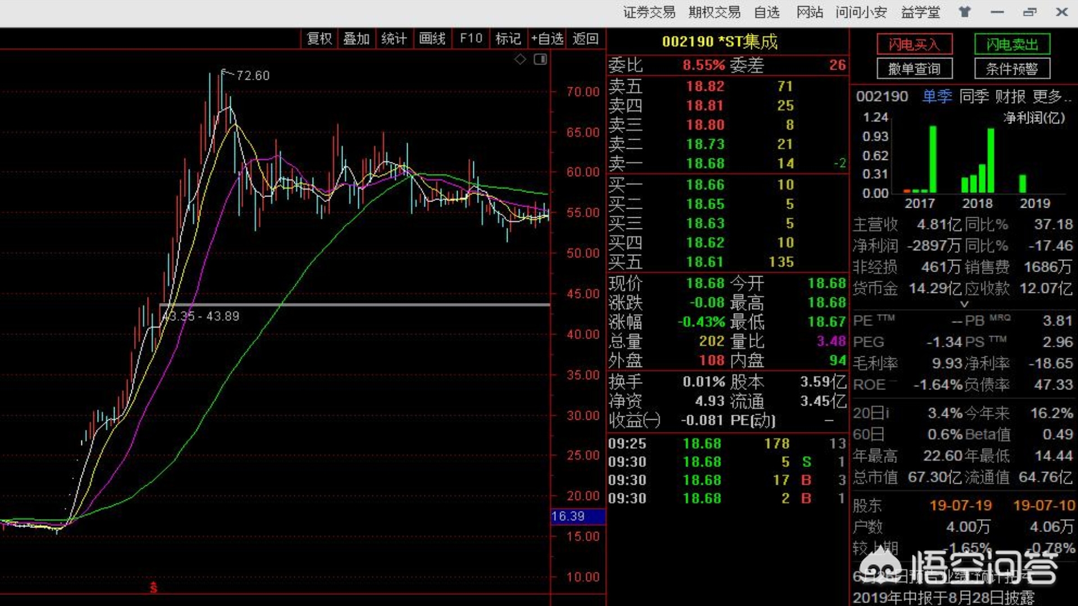Click the 复权 toolbar button
The height and width of the screenshot is (606, 1078).
[x=319, y=39]
